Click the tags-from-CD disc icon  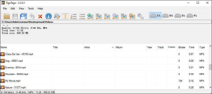click(116, 16)
